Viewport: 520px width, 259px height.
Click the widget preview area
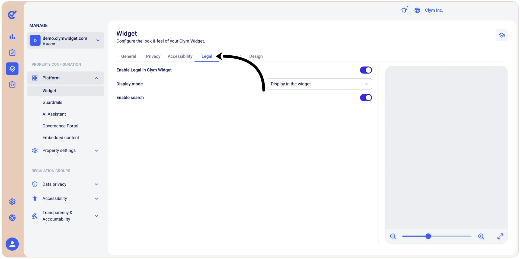446,148
